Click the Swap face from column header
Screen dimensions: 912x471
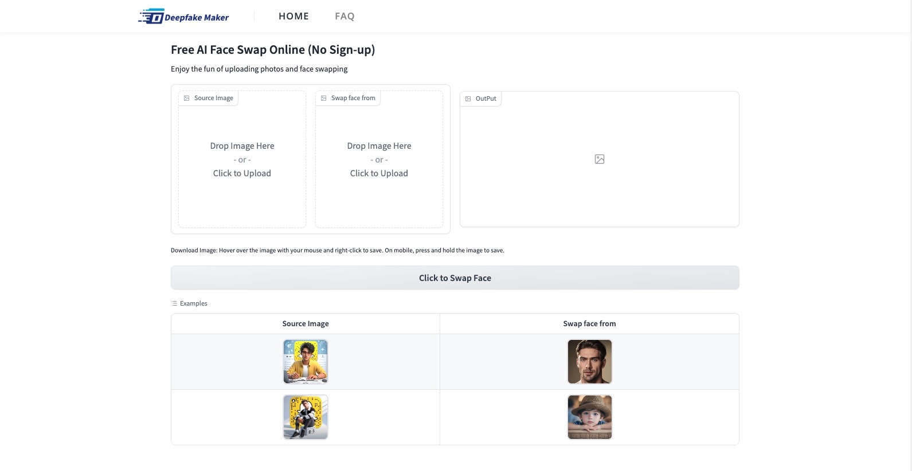(589, 324)
